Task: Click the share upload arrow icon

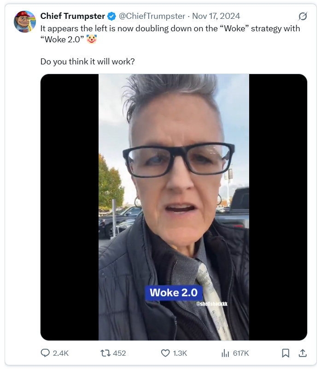Action: pyautogui.click(x=303, y=353)
